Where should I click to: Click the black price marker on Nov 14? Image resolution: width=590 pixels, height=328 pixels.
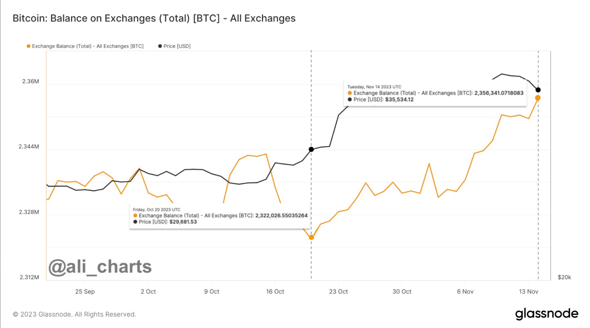click(538, 90)
